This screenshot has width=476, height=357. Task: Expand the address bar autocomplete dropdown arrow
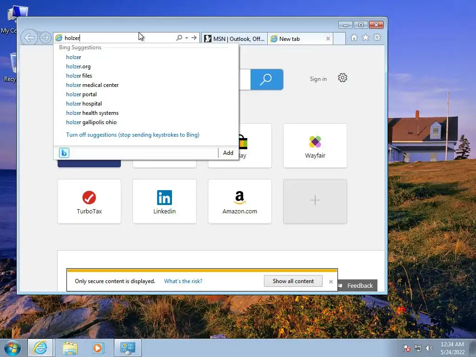tap(187, 38)
